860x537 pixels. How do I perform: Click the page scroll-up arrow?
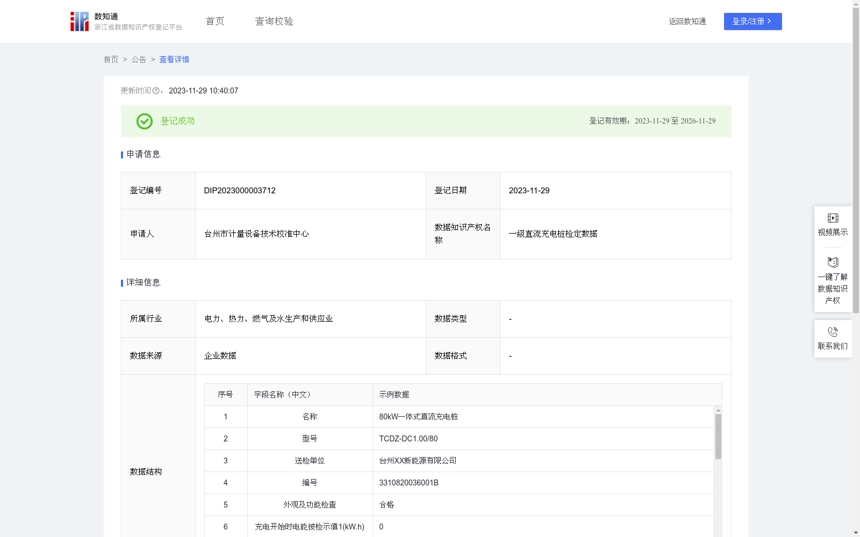(x=856, y=4)
